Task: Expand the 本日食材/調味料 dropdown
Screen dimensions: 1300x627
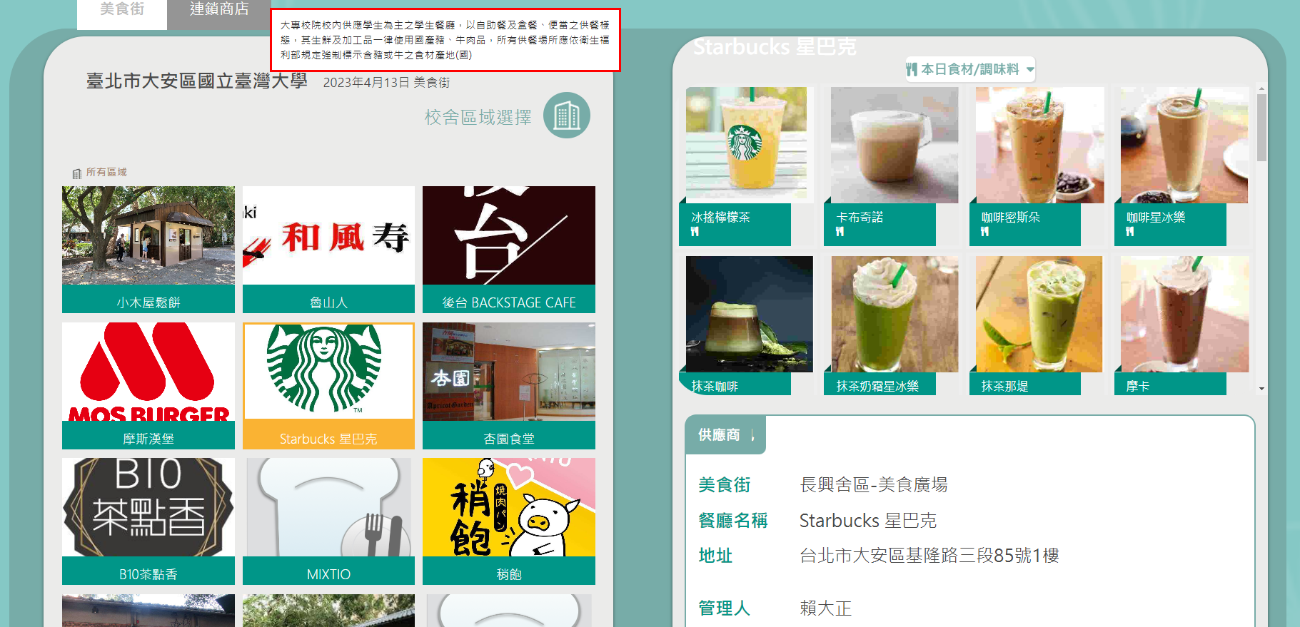Action: click(970, 69)
